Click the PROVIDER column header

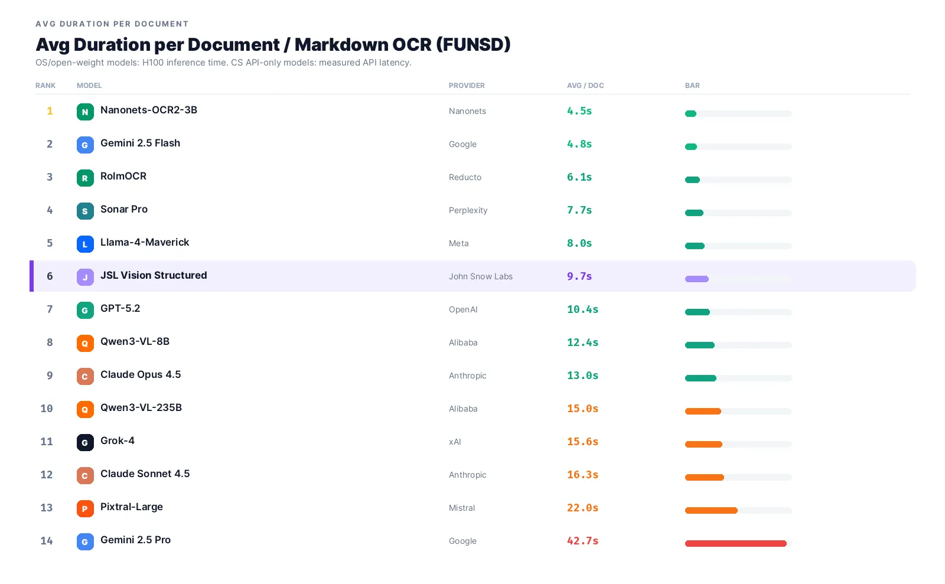point(467,86)
